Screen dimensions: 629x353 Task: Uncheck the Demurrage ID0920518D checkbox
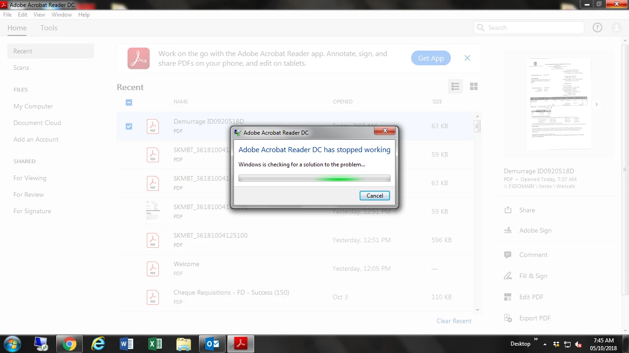(129, 126)
